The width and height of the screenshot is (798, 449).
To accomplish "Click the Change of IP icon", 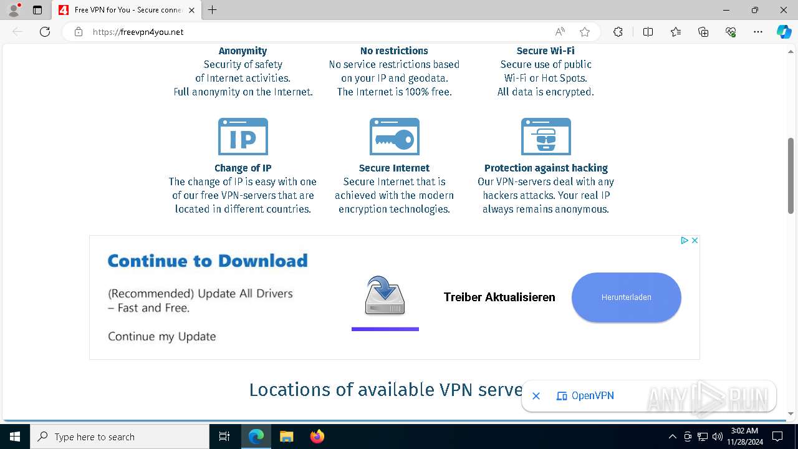I will pyautogui.click(x=243, y=137).
